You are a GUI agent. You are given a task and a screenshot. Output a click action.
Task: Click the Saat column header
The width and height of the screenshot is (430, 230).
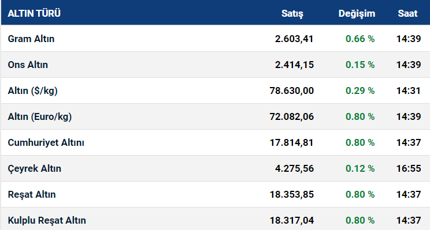407,13
